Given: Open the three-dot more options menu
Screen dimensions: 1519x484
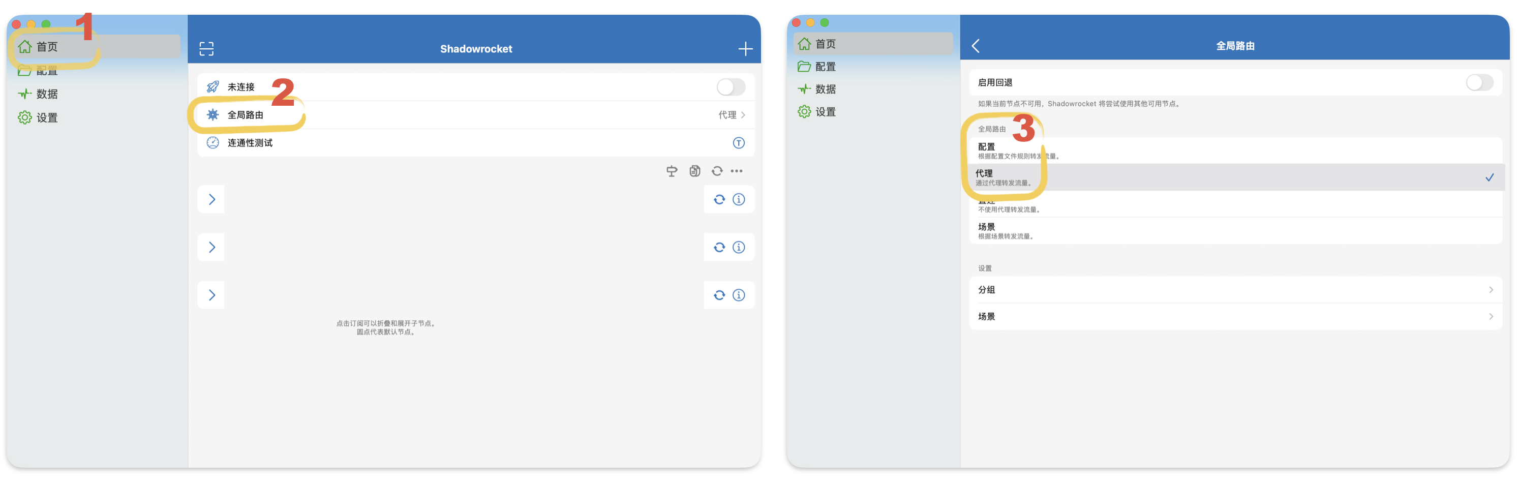Looking at the screenshot, I should point(737,171).
